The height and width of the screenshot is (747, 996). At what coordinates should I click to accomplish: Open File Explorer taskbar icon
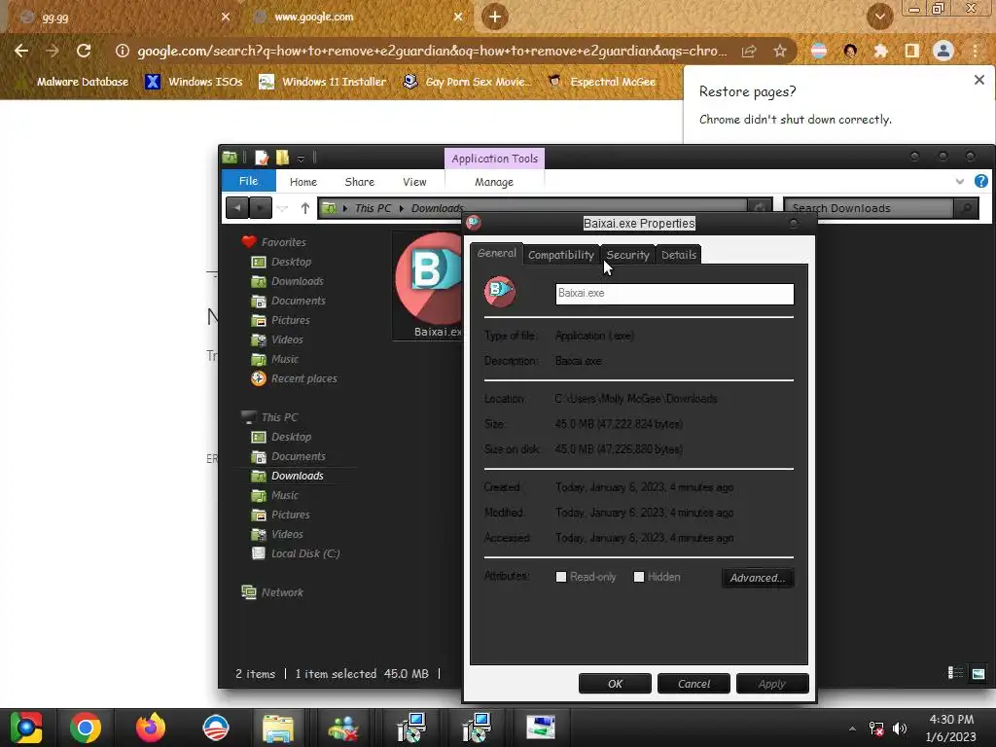278,728
